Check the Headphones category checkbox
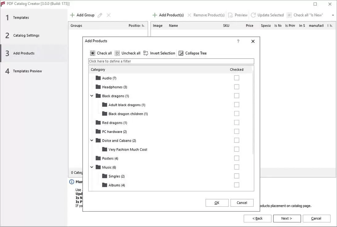The image size is (337, 227). (237, 87)
